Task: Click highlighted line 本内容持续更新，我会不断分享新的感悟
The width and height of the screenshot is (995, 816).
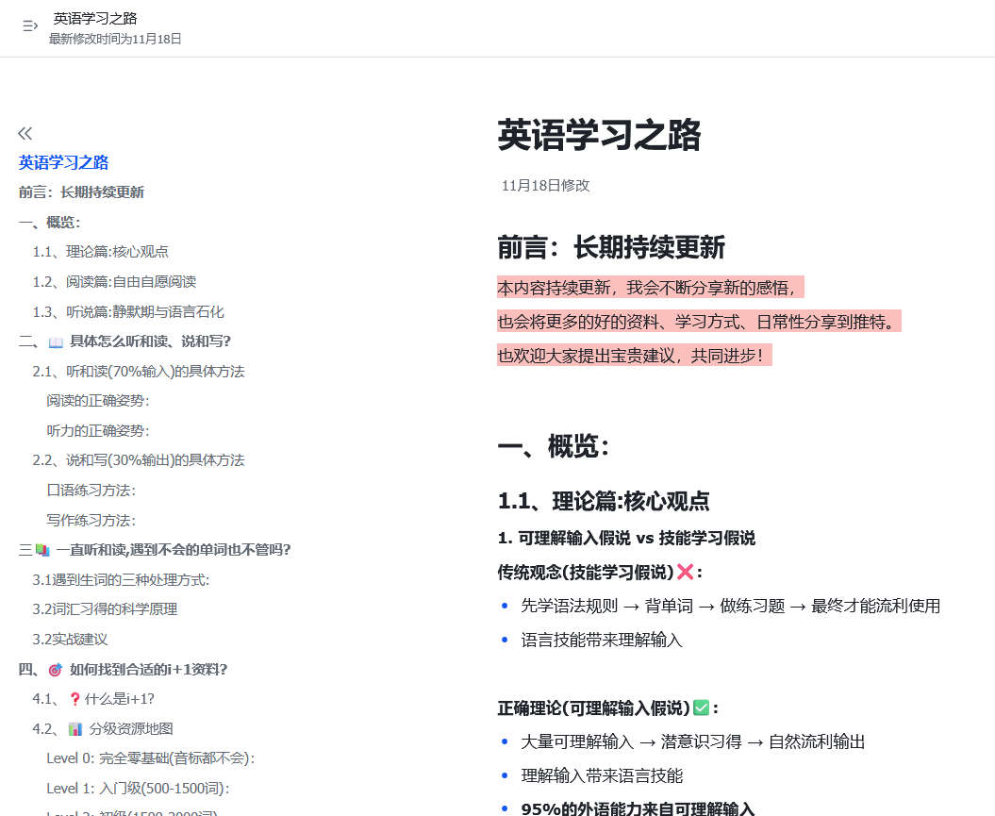Action: tap(651, 288)
